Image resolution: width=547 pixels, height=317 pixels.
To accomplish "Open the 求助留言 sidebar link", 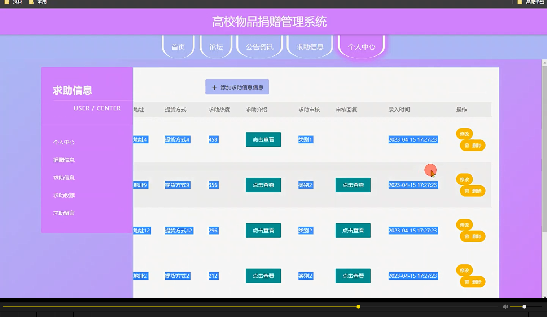I will (x=64, y=213).
